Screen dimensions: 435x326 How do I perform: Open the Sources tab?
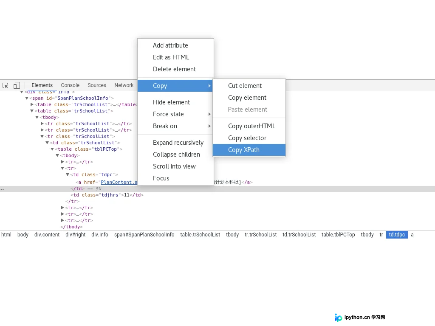[x=97, y=85]
